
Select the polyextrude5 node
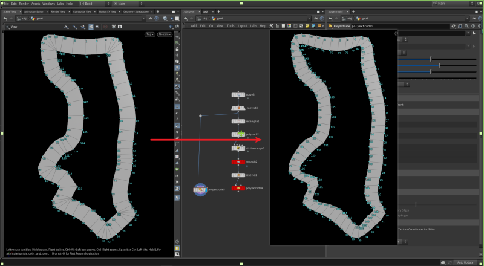pos(200,190)
